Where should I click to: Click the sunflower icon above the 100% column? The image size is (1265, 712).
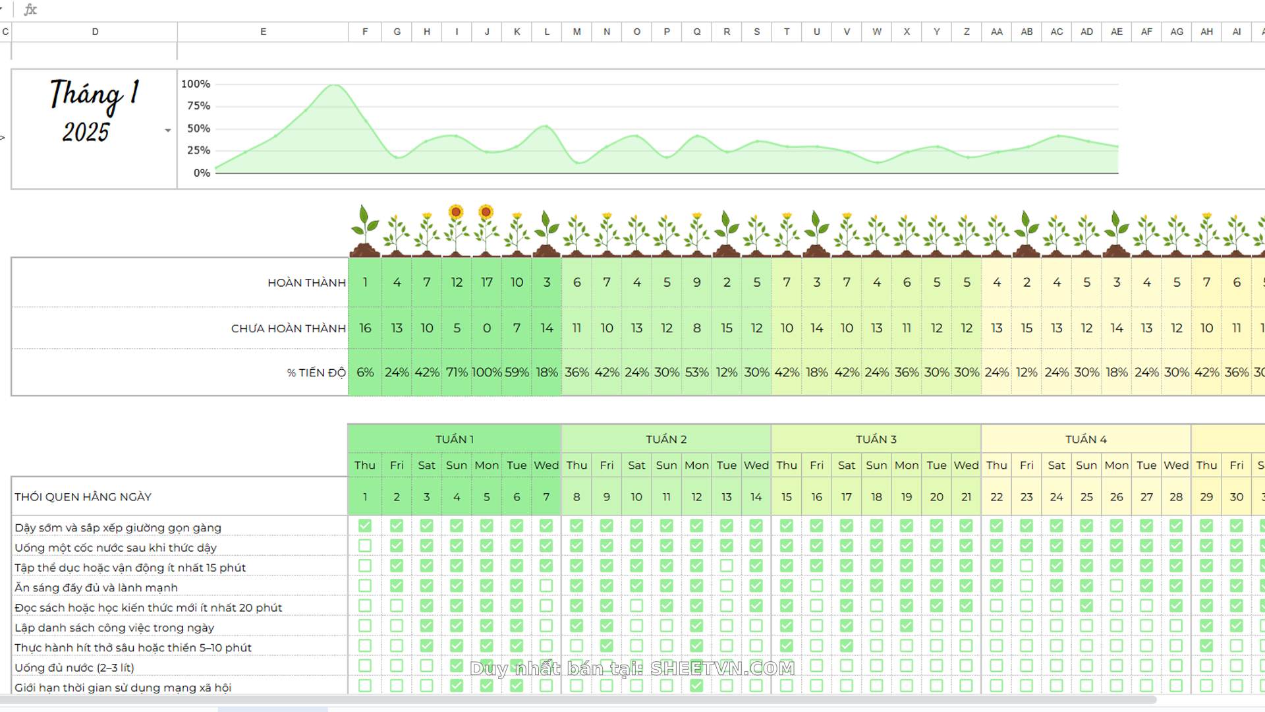point(486,229)
